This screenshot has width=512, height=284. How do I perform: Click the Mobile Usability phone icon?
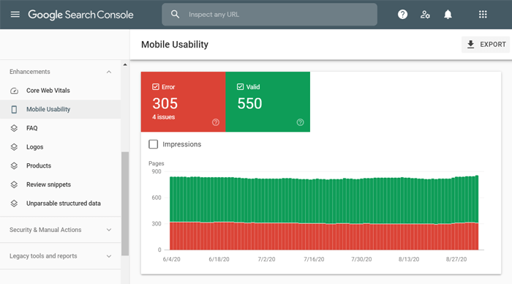(x=14, y=110)
